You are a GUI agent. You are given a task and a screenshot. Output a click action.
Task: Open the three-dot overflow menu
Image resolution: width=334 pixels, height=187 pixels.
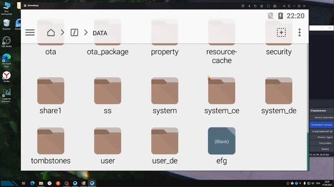(x=300, y=32)
